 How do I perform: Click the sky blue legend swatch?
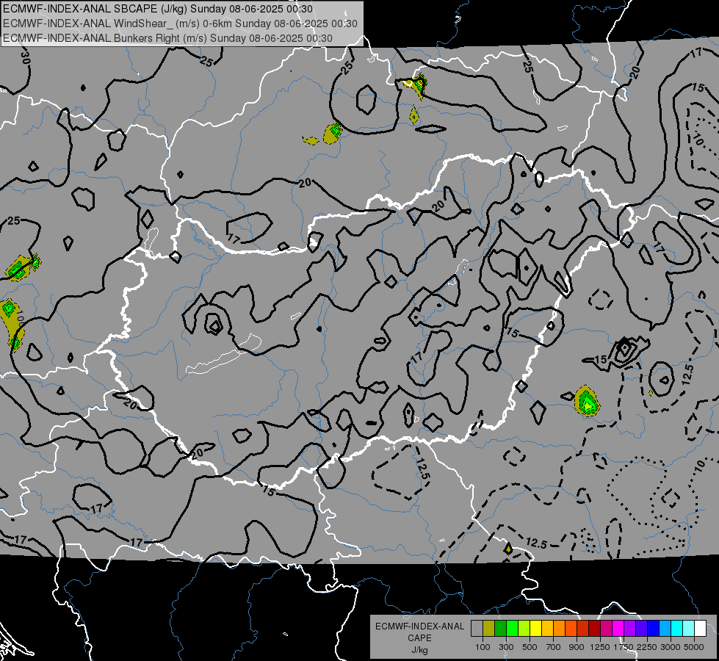665,629
